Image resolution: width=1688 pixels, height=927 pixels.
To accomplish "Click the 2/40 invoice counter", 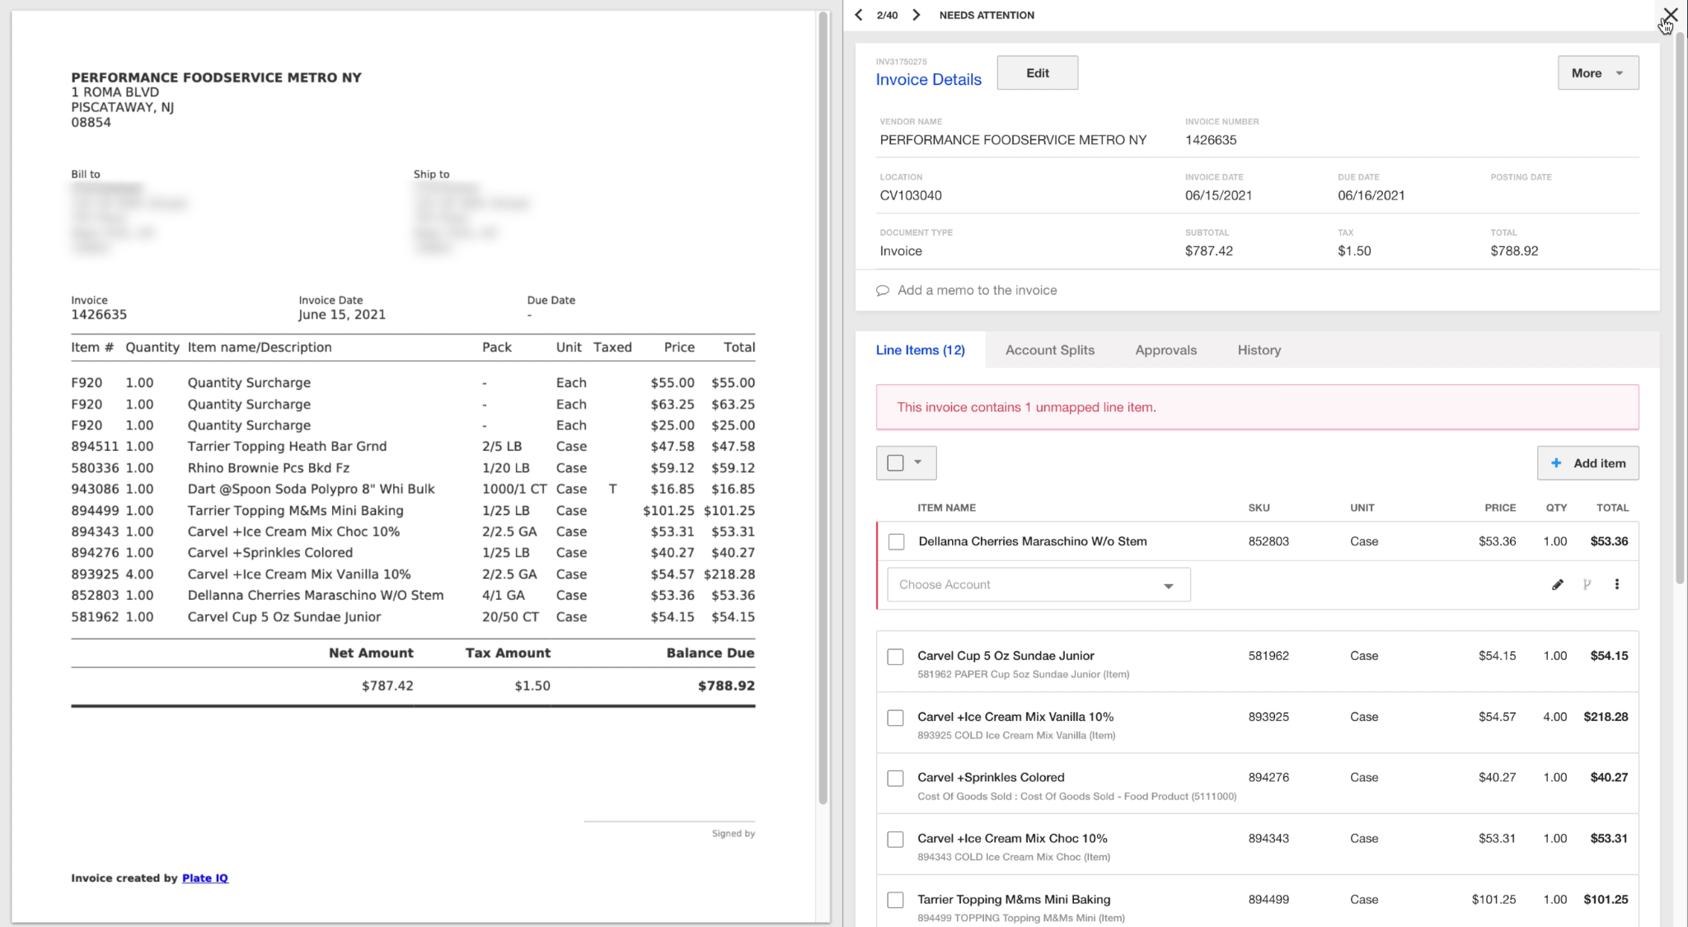I will 887,15.
